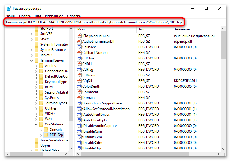Viewport: 231px width, 161px height.
Task: Collapse the Terminal Server tree node
Action: pyautogui.click(x=32, y=60)
